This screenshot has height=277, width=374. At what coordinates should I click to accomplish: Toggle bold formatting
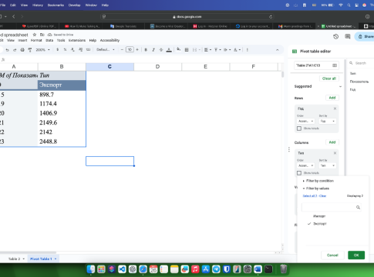point(146,50)
